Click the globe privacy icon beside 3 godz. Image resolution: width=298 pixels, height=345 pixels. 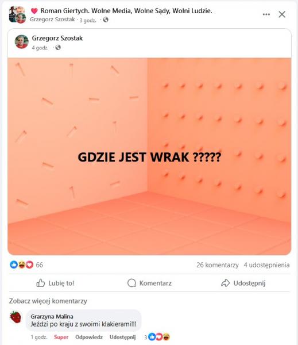tap(106, 20)
